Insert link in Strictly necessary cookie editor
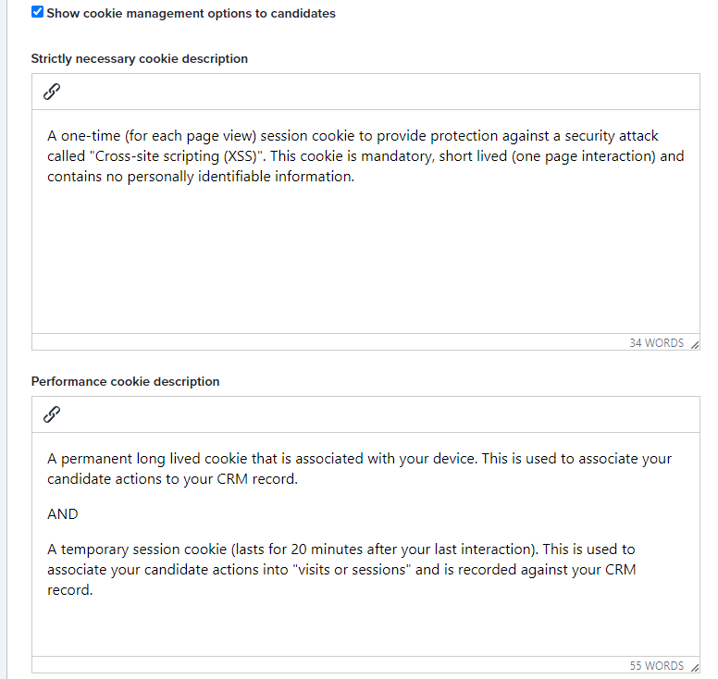Screen dimensions: 718x679 point(52,92)
